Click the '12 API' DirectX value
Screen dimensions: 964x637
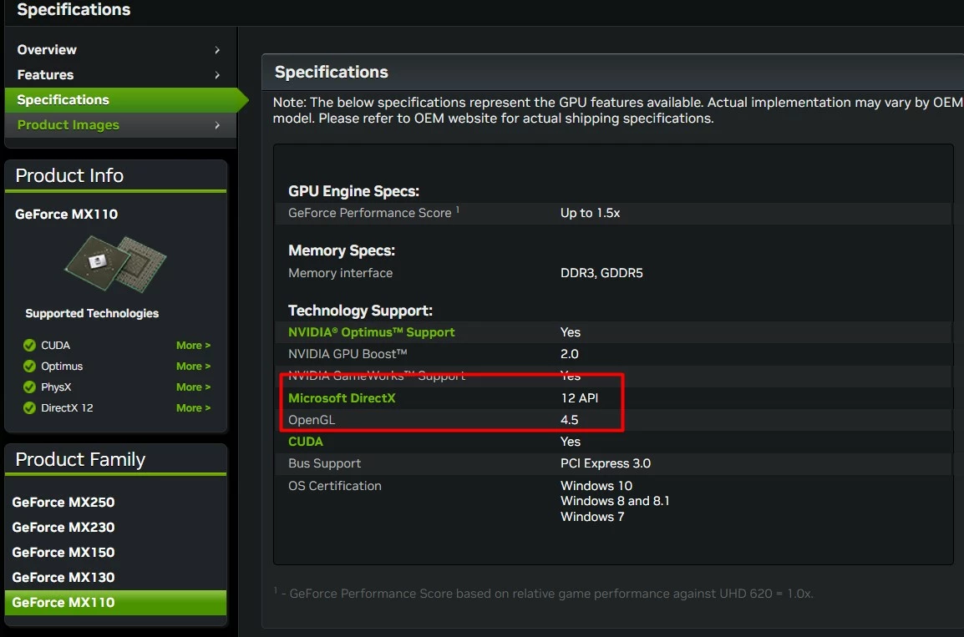[x=579, y=398]
